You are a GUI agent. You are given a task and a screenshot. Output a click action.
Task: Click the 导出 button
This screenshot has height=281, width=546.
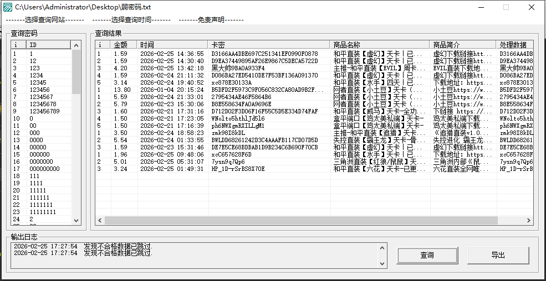498,256
